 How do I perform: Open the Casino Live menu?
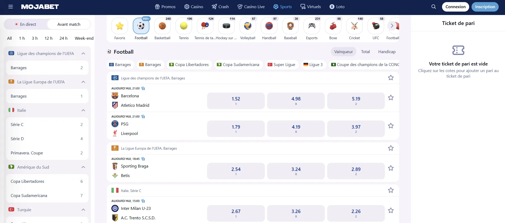[251, 7]
